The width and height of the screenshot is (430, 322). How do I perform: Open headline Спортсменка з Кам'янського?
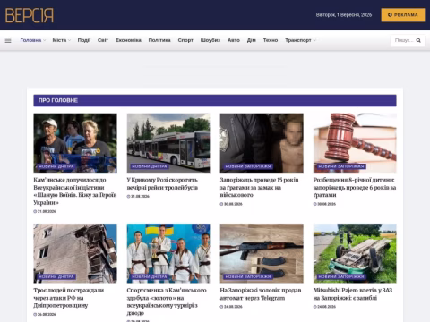point(167,301)
